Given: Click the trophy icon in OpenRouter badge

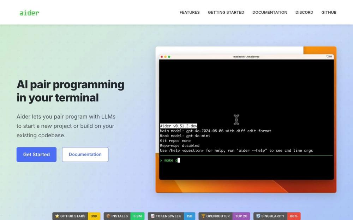Looking at the screenshot, I should point(203,216).
